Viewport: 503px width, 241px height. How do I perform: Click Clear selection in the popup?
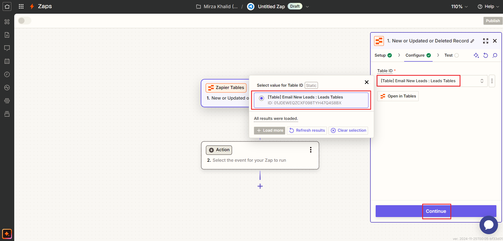tap(348, 130)
